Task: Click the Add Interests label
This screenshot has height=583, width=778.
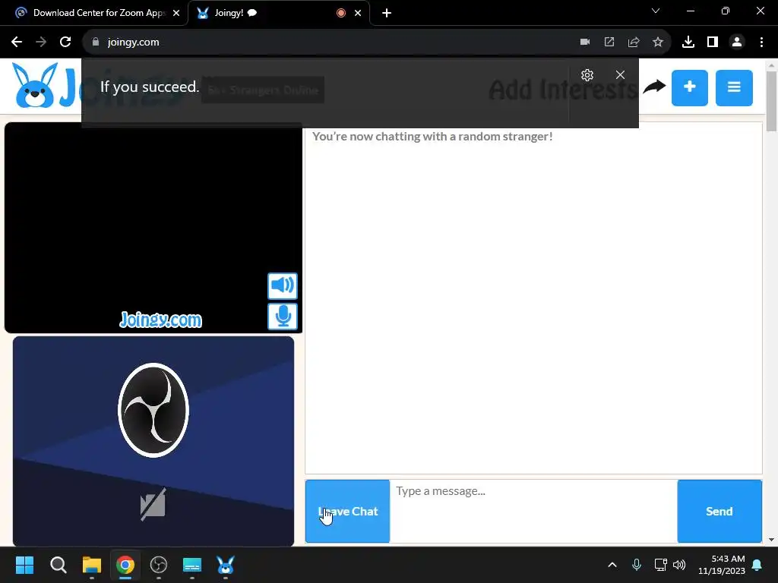Action: (562, 90)
